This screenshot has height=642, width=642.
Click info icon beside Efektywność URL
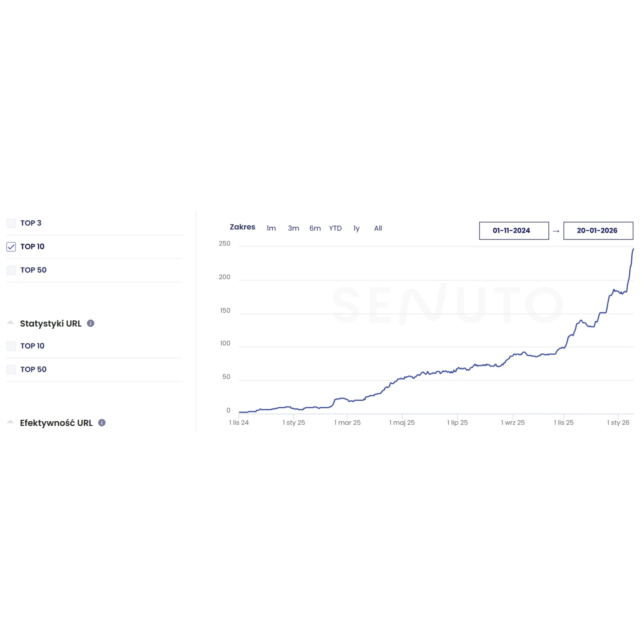pyautogui.click(x=102, y=423)
